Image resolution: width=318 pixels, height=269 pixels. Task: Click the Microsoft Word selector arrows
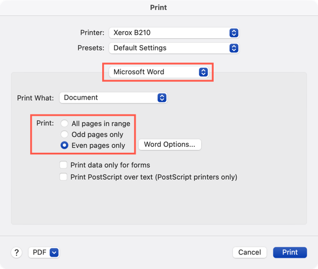click(x=203, y=72)
